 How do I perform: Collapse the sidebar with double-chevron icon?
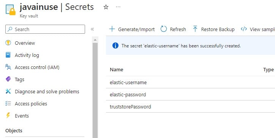(x=92, y=29)
